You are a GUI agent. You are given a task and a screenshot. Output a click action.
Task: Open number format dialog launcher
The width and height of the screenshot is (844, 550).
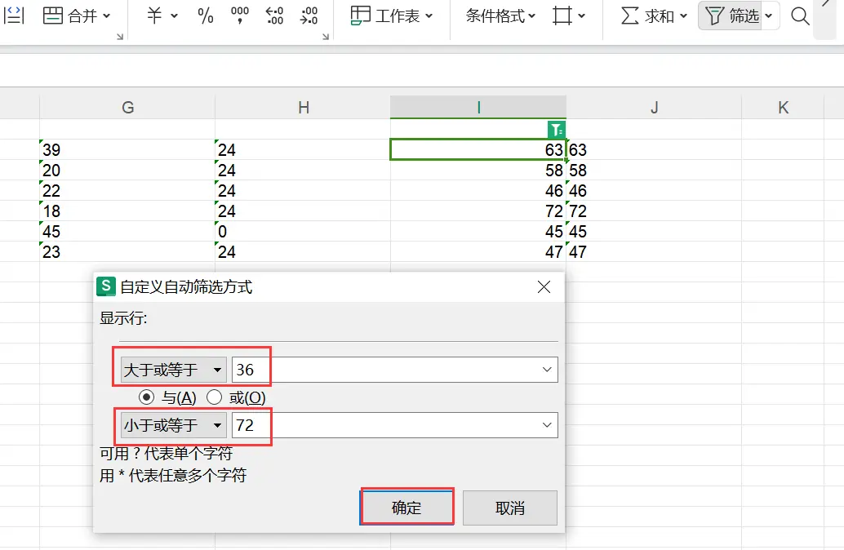(x=326, y=37)
